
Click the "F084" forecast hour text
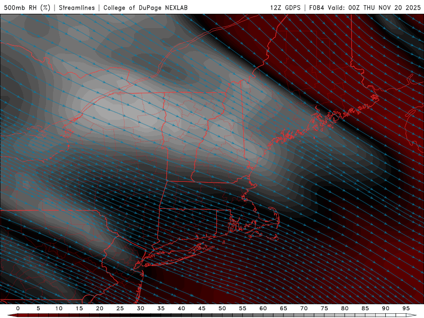pyautogui.click(x=316, y=7)
